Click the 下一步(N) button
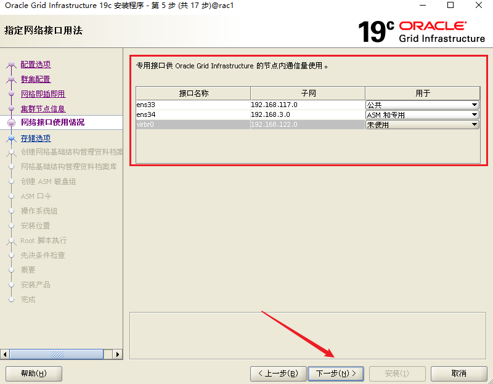 (x=336, y=374)
